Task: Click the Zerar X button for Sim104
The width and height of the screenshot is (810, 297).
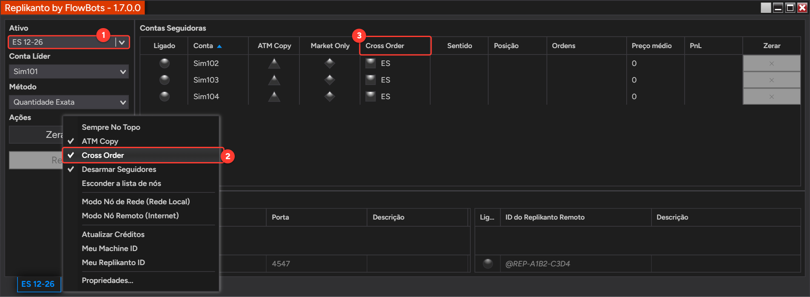Action: click(771, 97)
